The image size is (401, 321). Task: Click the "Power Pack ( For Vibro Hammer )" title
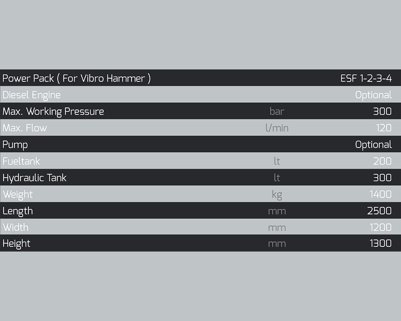76,78
